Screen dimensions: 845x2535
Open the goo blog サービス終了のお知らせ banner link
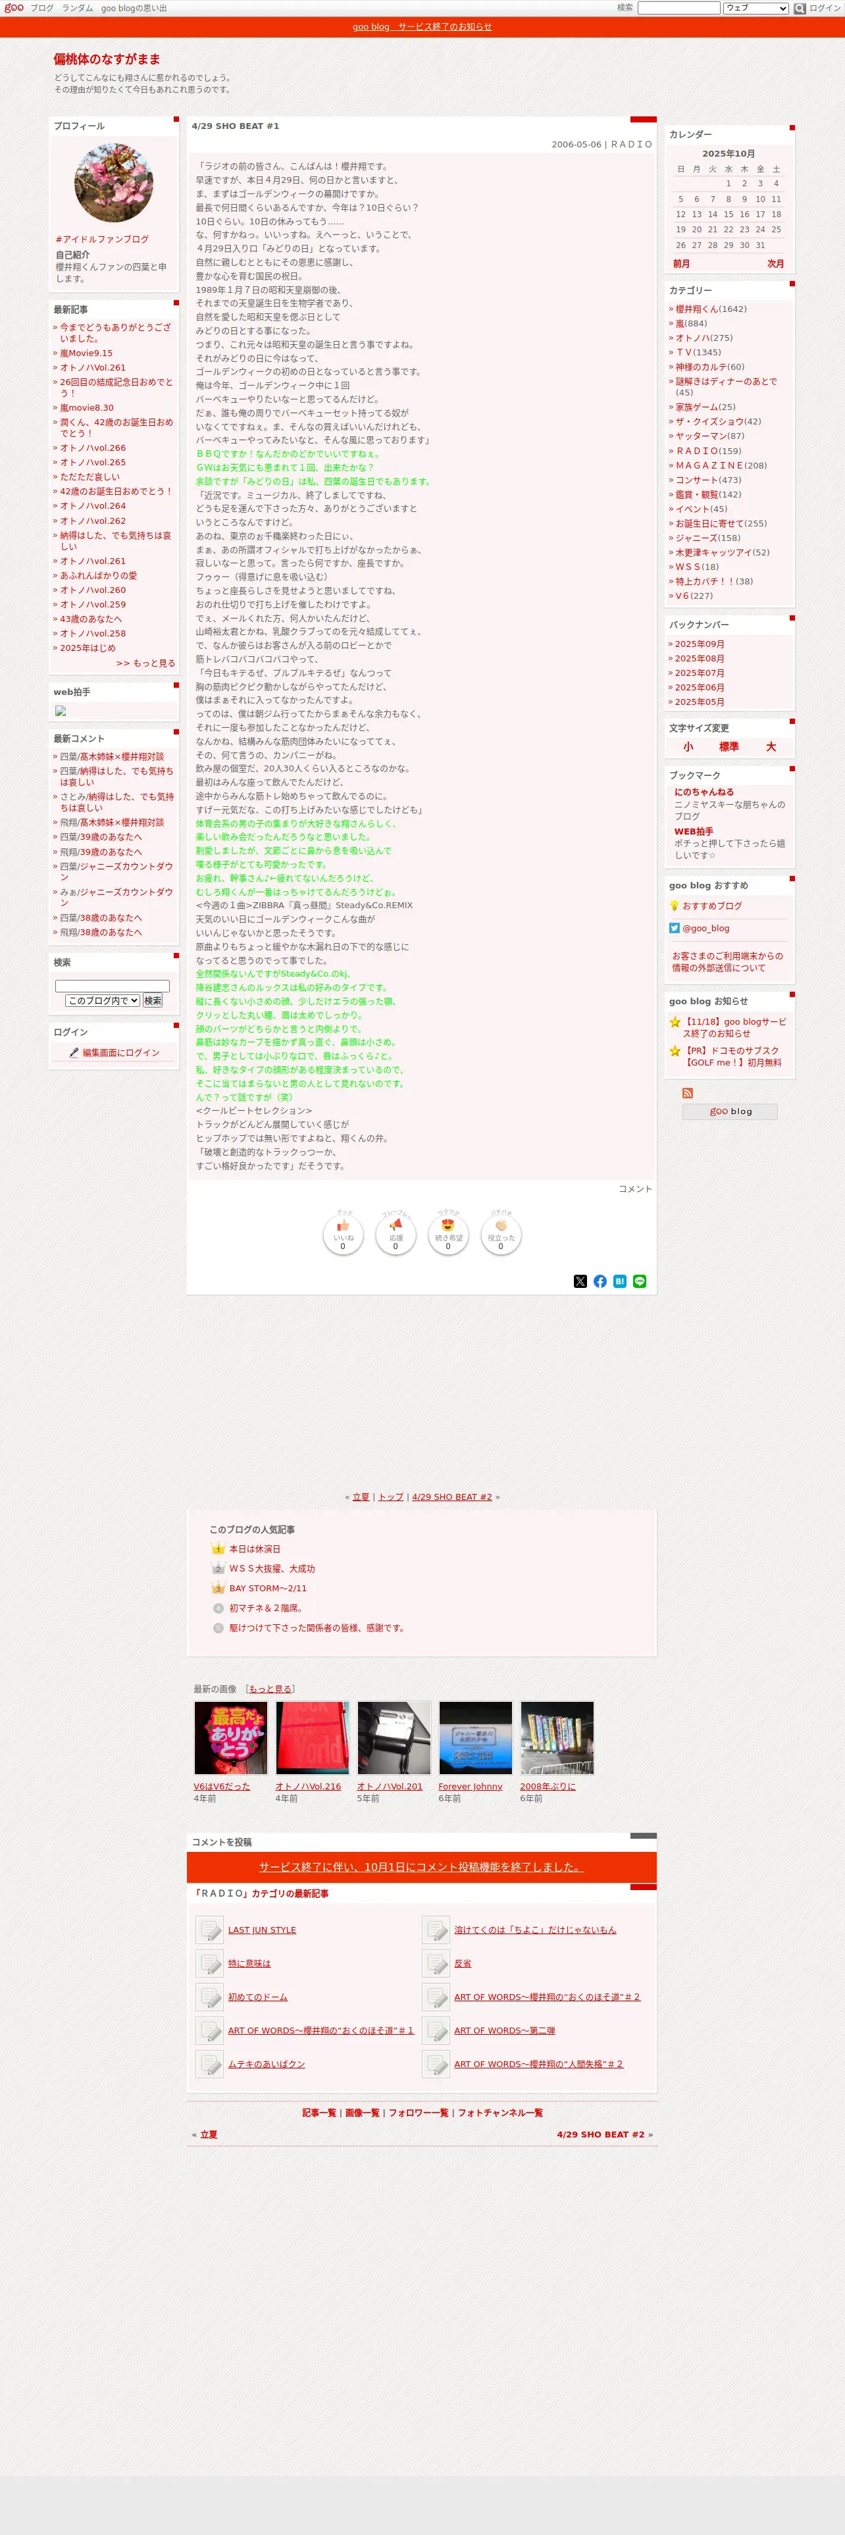tap(422, 26)
